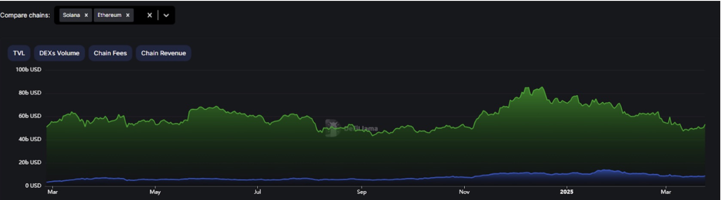Select the Solana chip label
This screenshot has height=200, width=722.
(71, 15)
